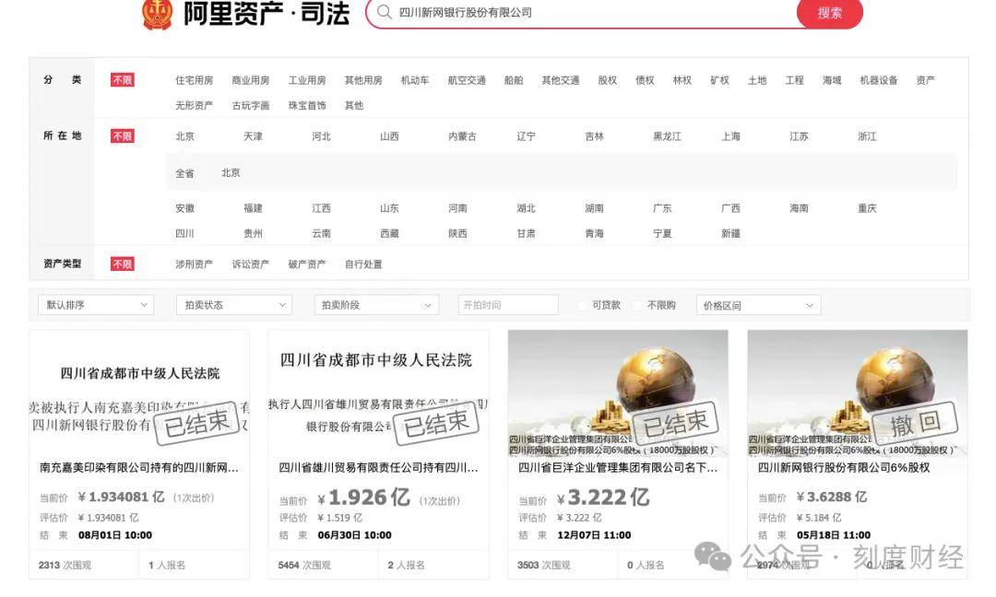Click price ¥3.222 亿 current bid

[603, 498]
